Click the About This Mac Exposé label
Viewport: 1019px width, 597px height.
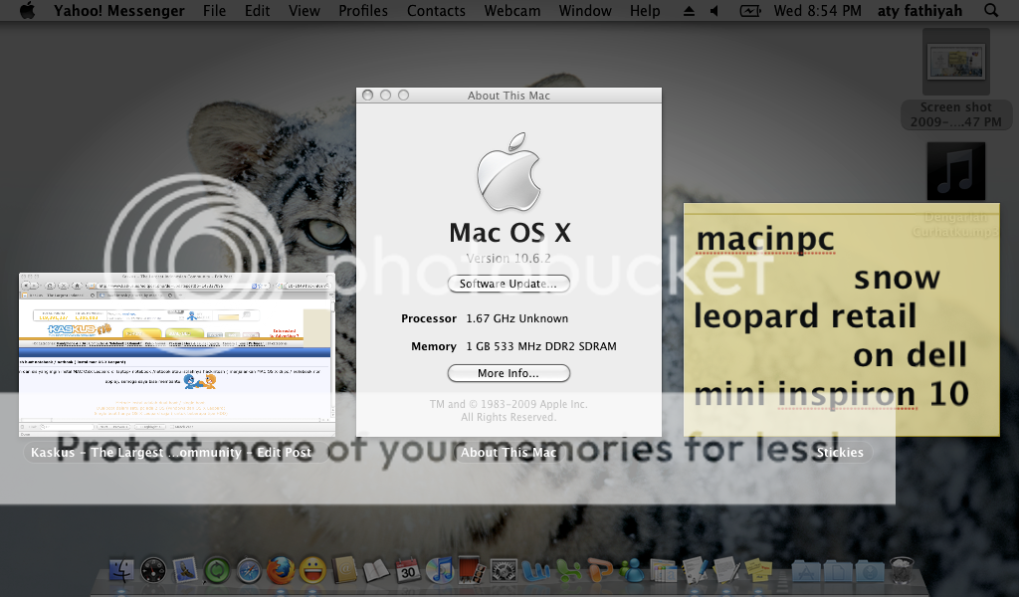pyautogui.click(x=509, y=452)
